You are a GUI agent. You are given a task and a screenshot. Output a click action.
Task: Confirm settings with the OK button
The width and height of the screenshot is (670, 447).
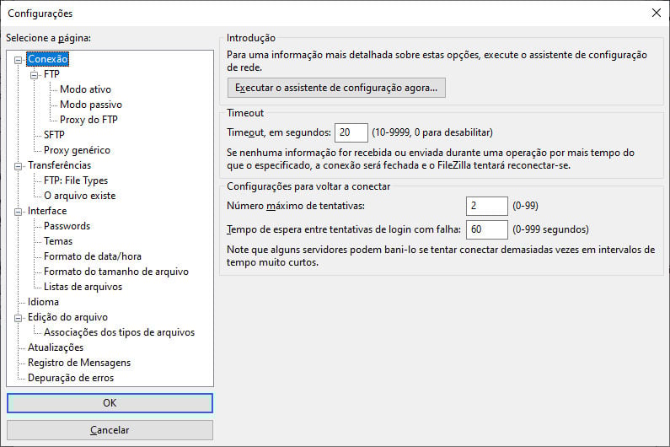pos(110,403)
